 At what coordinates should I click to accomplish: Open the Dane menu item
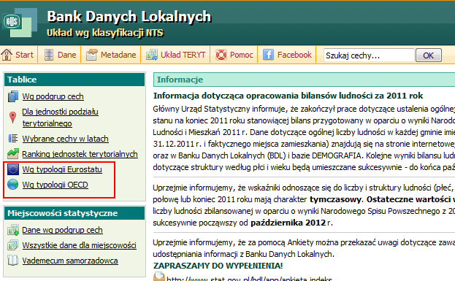[66, 55]
